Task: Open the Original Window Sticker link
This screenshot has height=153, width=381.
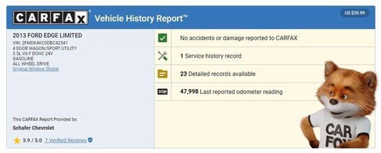Action: point(36,69)
